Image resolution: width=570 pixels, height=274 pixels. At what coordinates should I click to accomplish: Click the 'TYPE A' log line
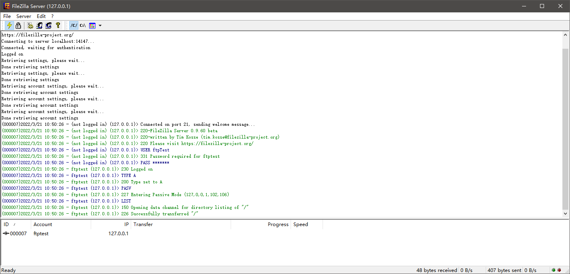click(69, 175)
